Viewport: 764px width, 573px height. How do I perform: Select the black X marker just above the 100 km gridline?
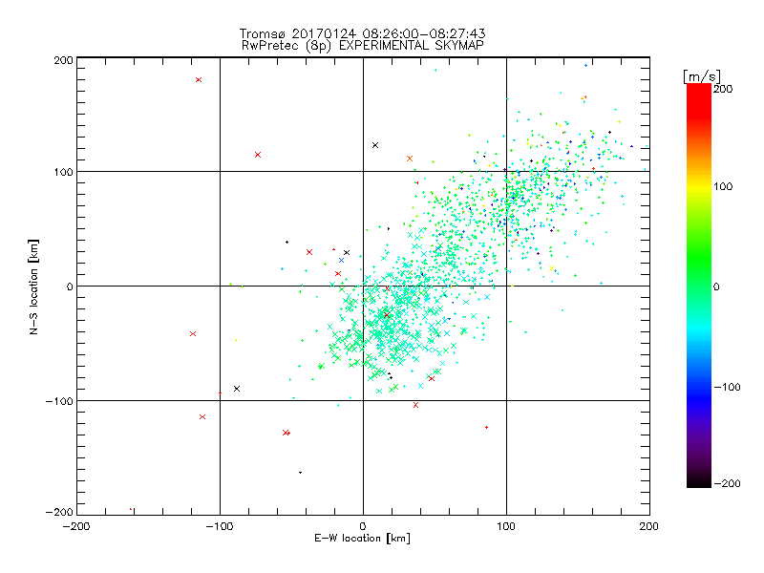tap(375, 145)
